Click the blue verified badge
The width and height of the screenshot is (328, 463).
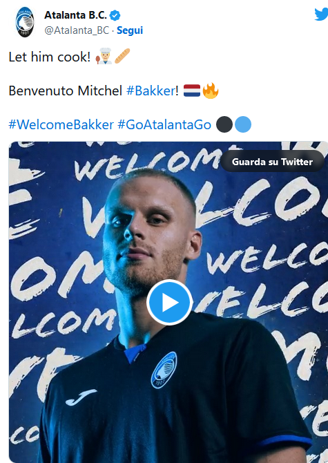(x=115, y=15)
